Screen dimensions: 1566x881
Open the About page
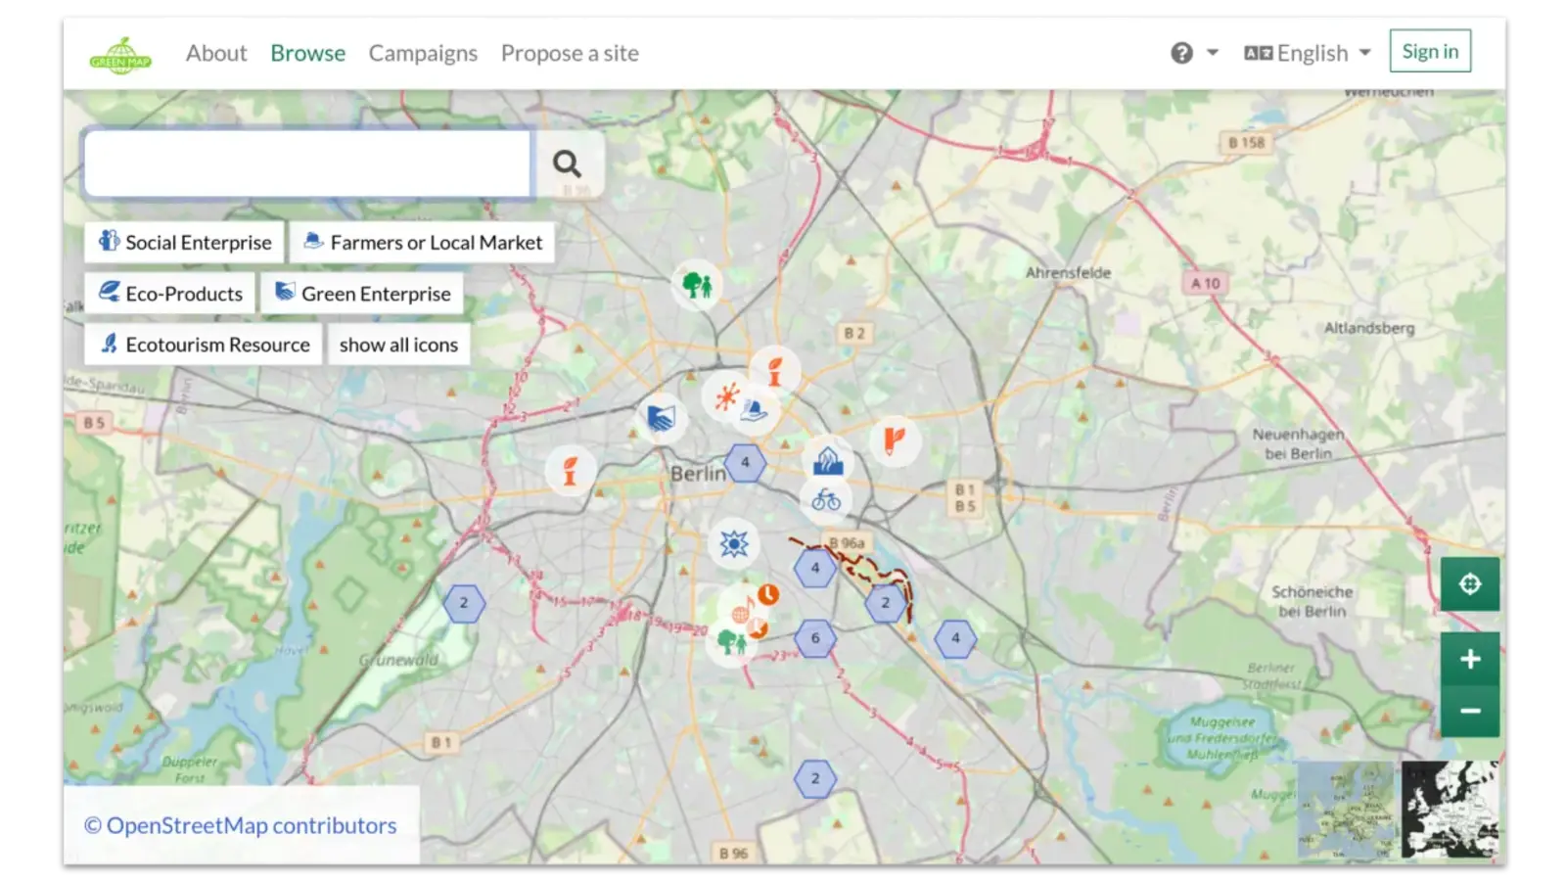[x=216, y=53]
